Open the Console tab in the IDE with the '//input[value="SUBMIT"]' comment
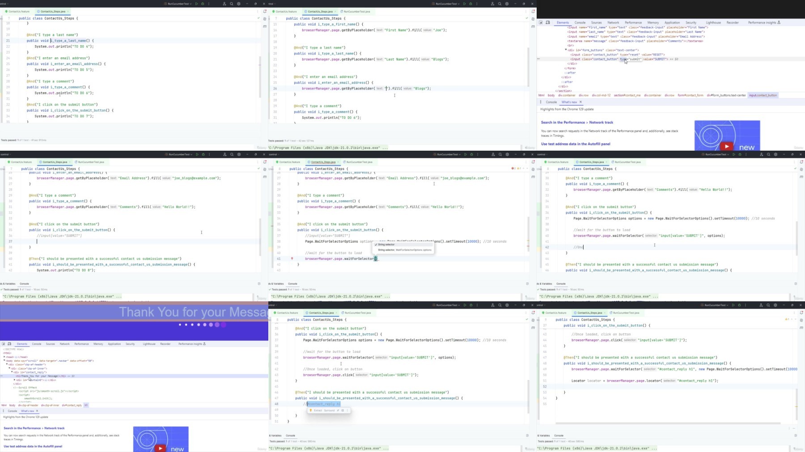 (x=24, y=283)
